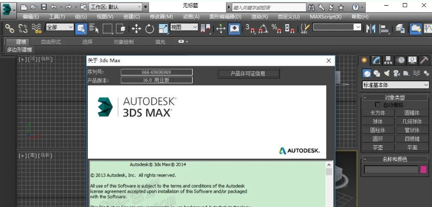Select the Shapes category icon
This screenshot has height=207, width=432.
click(377, 73)
